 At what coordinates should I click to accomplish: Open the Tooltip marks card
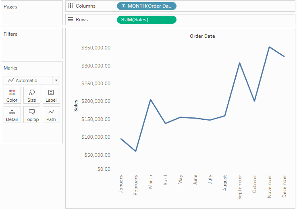click(31, 115)
